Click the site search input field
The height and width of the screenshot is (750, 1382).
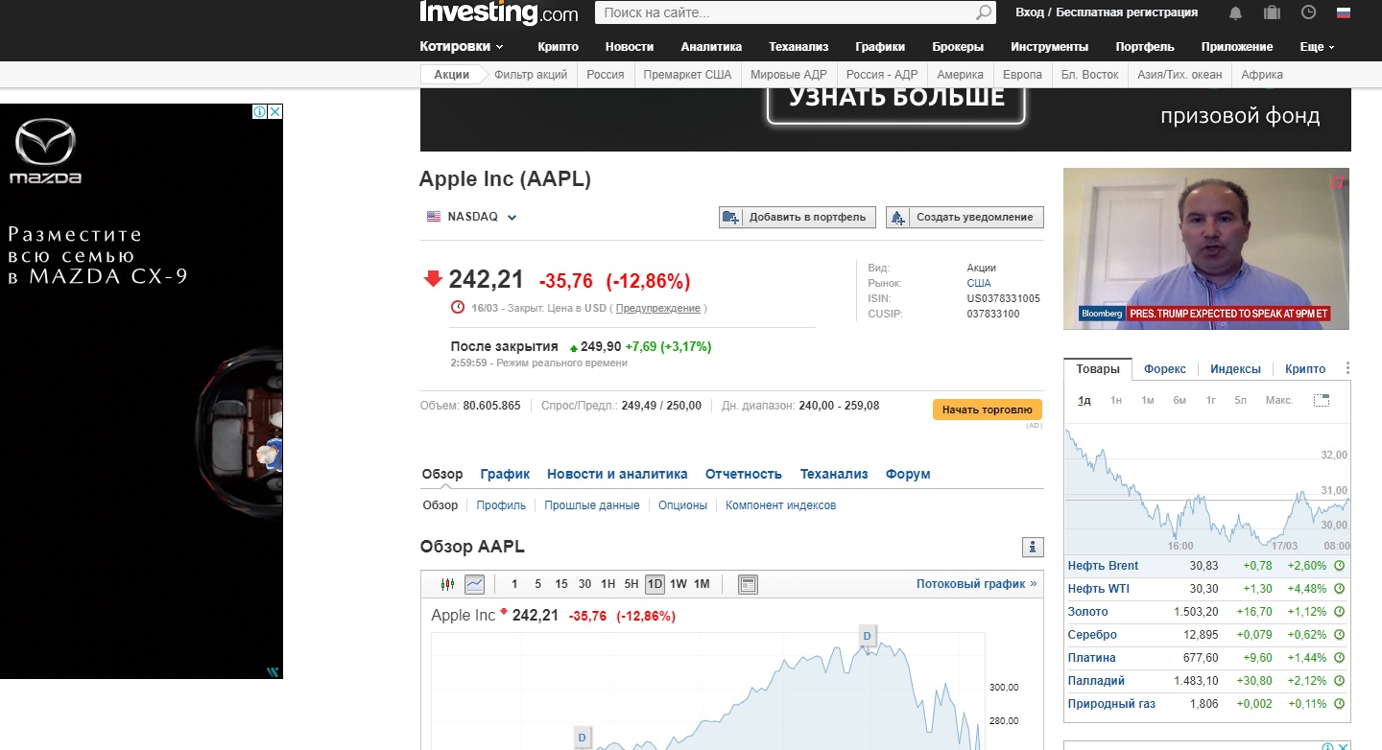pyautogui.click(x=782, y=12)
